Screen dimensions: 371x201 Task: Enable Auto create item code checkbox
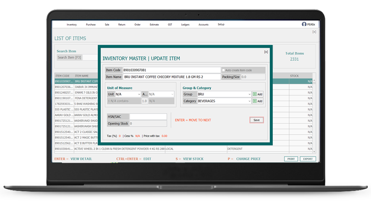223,70
